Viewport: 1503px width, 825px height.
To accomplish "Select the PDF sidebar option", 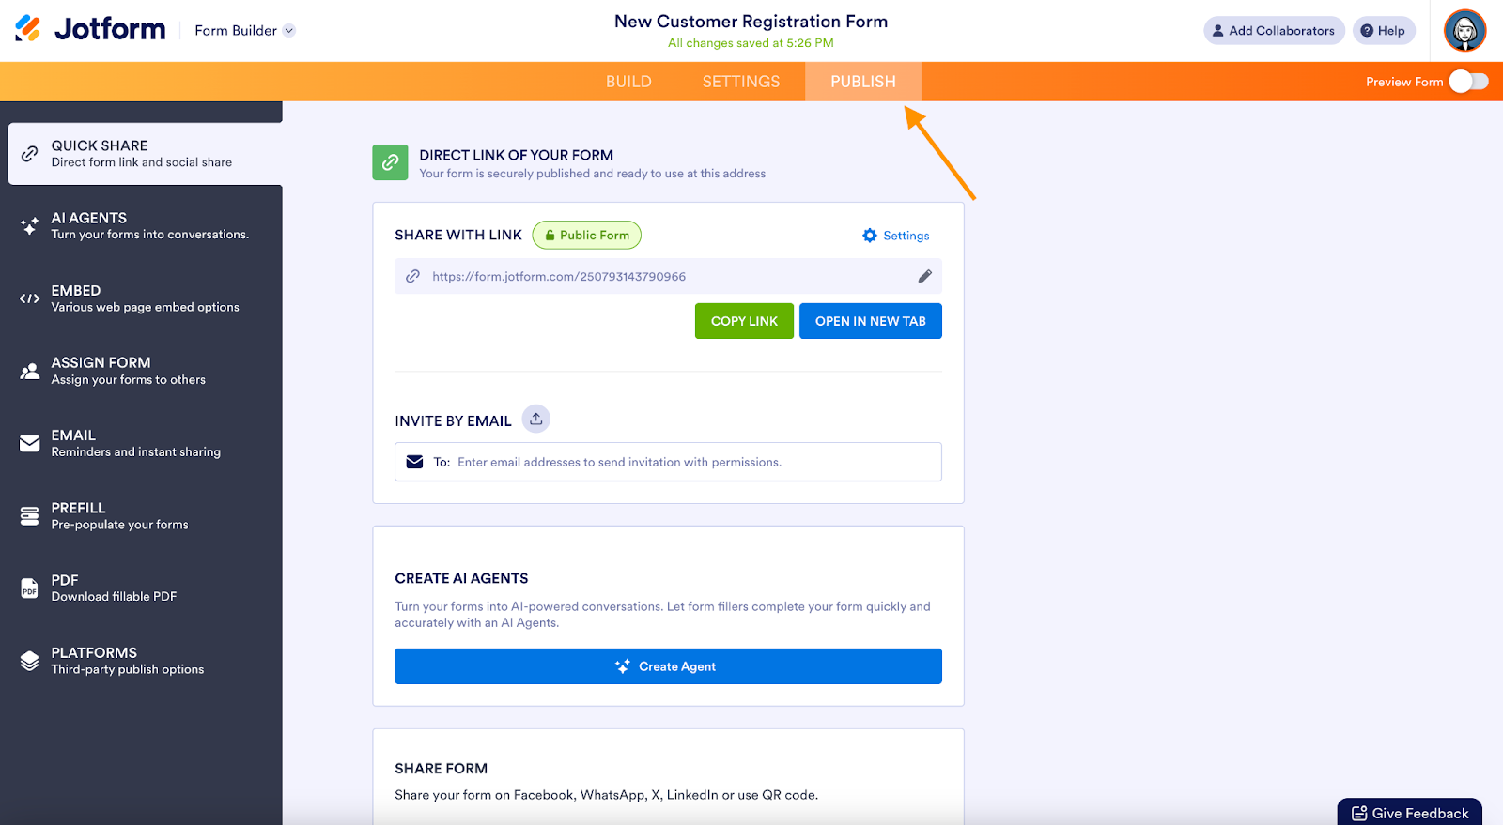I will click(141, 588).
